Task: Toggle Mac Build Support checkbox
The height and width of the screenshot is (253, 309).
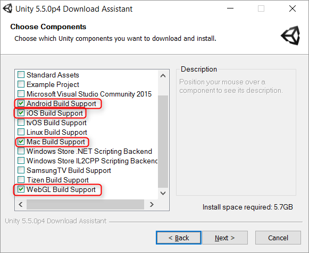Action: [21, 142]
